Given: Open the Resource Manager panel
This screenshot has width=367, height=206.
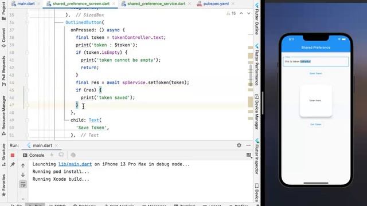Looking at the screenshot, I should point(4,116).
